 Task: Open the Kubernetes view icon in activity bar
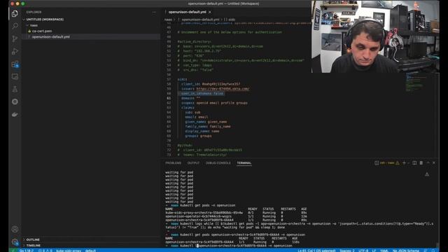[x=15, y=101]
